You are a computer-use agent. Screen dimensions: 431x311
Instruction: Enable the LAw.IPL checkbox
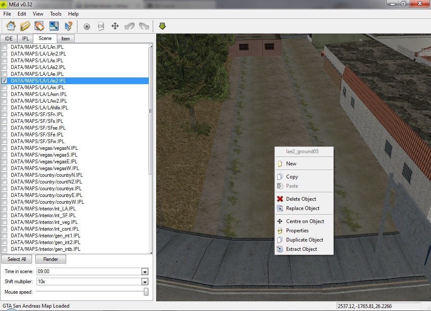pyautogui.click(x=4, y=88)
